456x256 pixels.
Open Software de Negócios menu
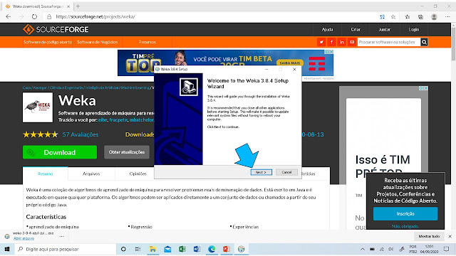[x=98, y=42]
